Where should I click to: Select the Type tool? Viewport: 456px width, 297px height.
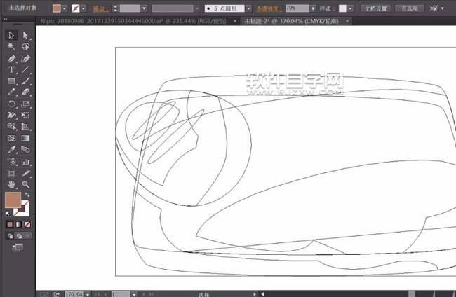(11, 69)
